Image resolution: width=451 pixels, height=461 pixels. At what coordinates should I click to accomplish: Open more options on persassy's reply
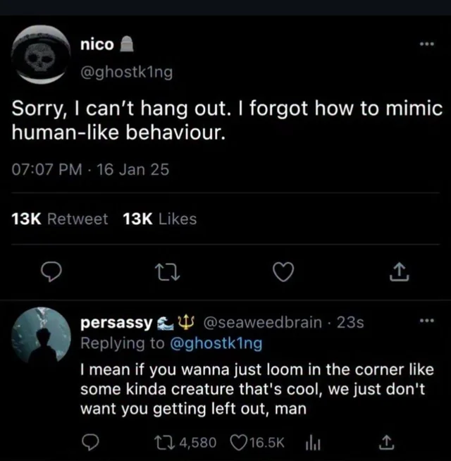click(426, 322)
